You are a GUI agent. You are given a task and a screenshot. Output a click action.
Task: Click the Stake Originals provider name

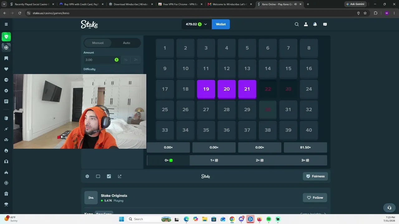click(114, 196)
